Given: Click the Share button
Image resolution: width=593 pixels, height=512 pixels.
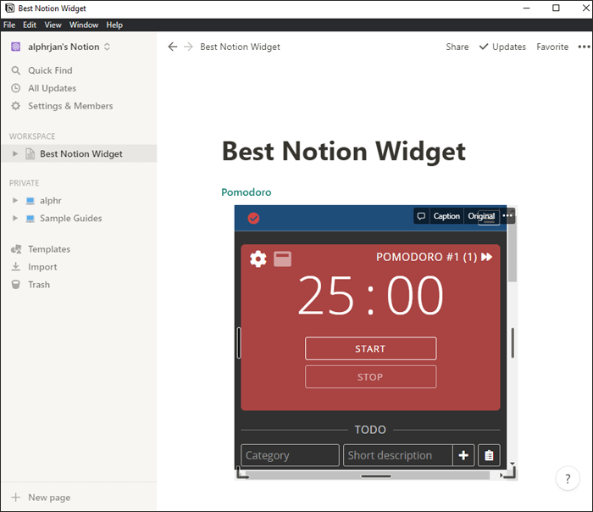Looking at the screenshot, I should (457, 47).
